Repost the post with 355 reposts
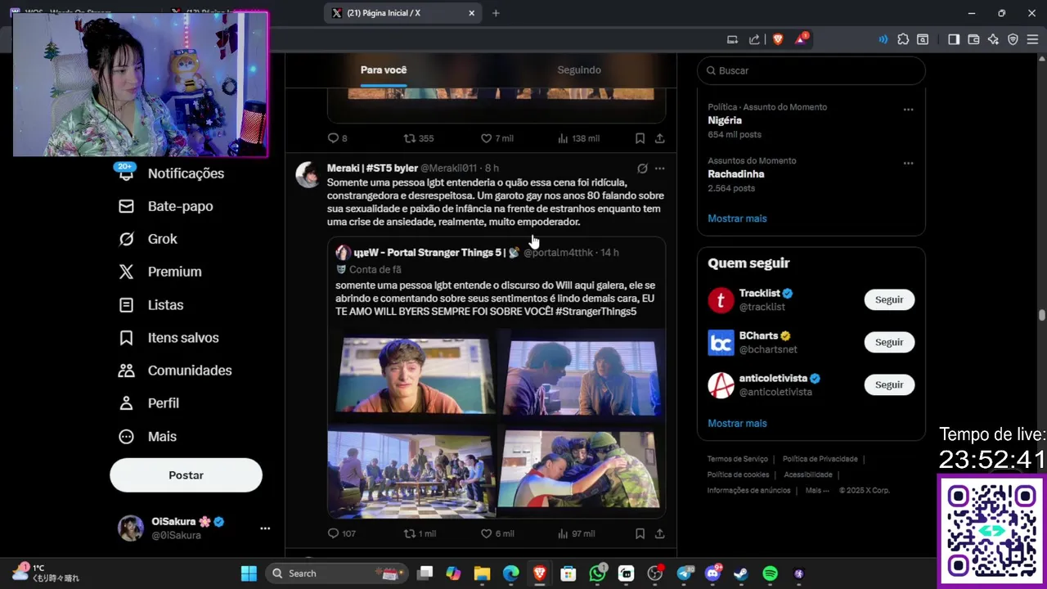The height and width of the screenshot is (589, 1047). (x=419, y=138)
